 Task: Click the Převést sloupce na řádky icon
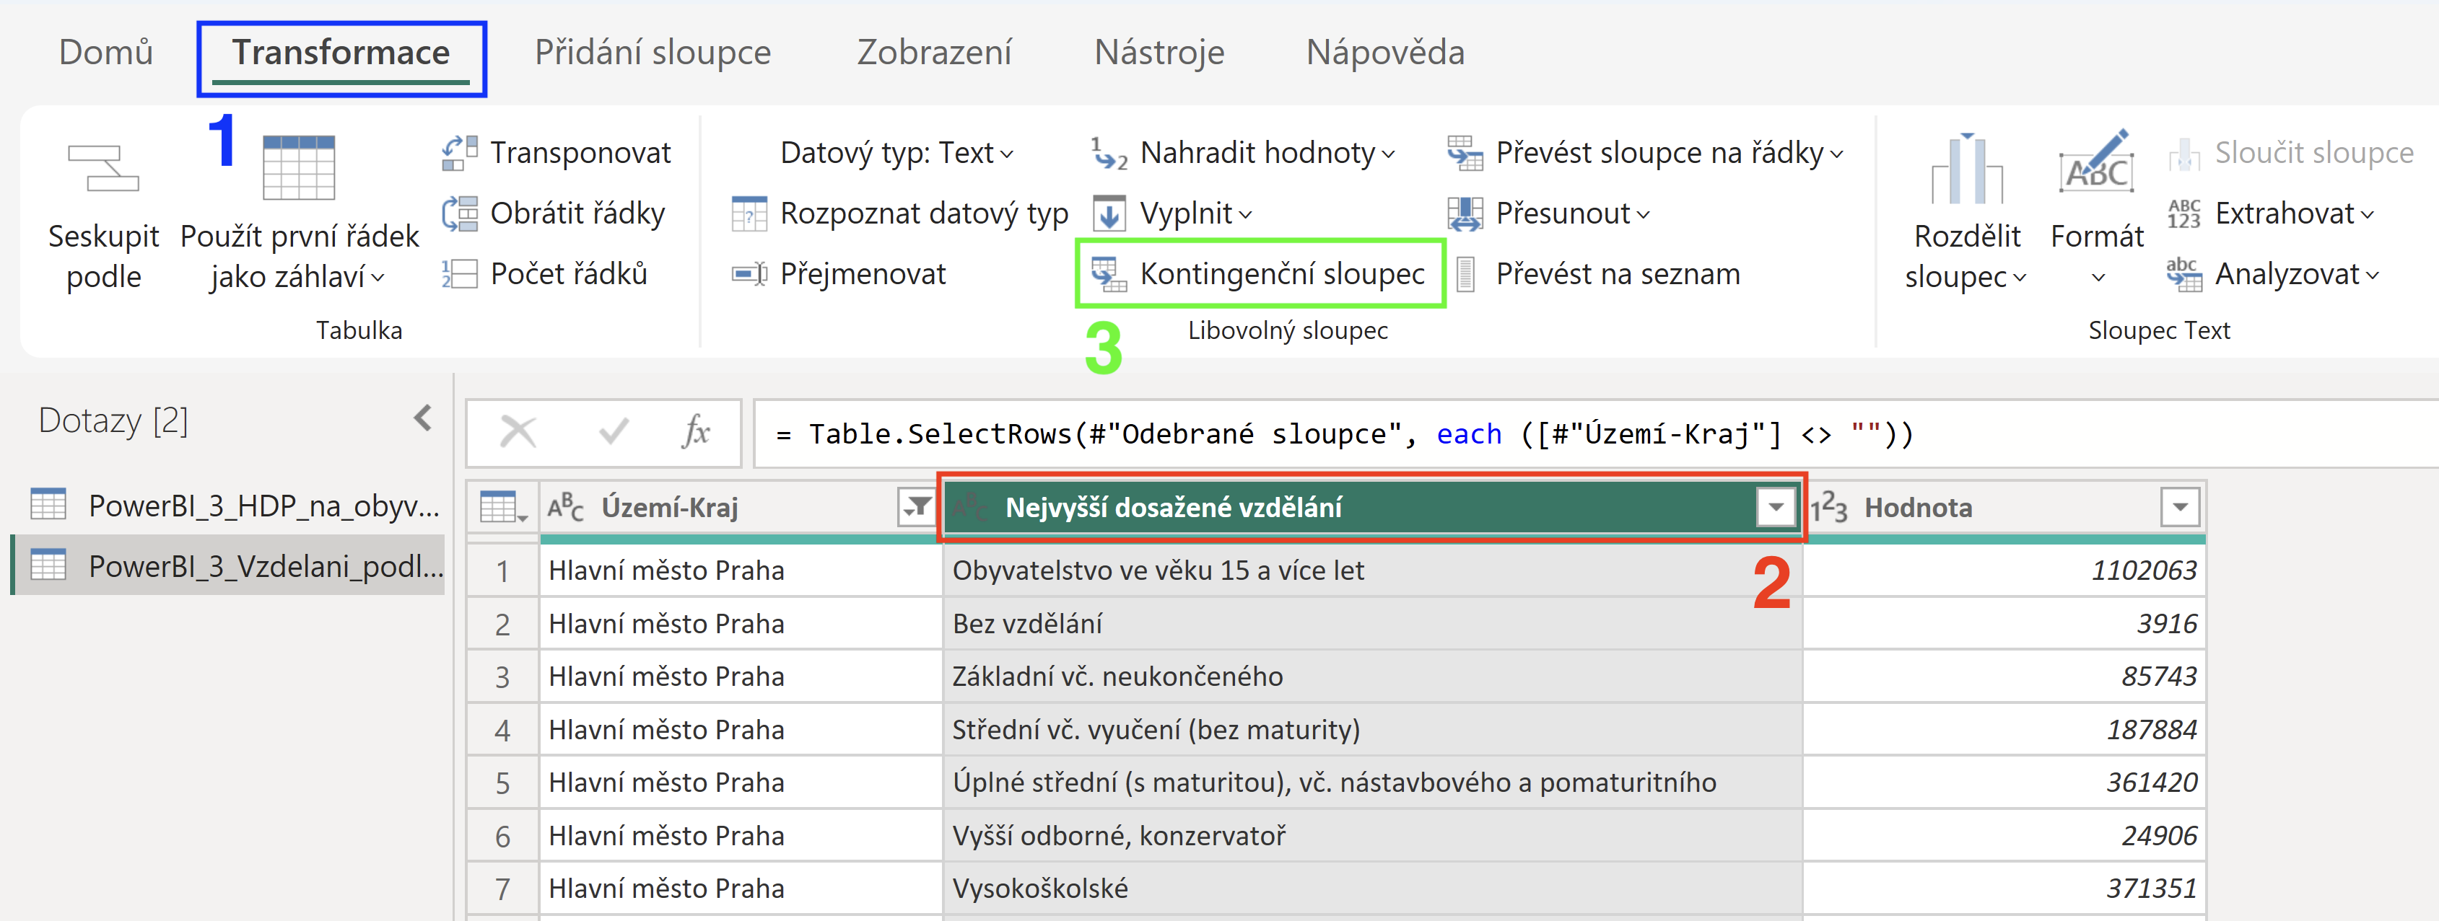1465,152
